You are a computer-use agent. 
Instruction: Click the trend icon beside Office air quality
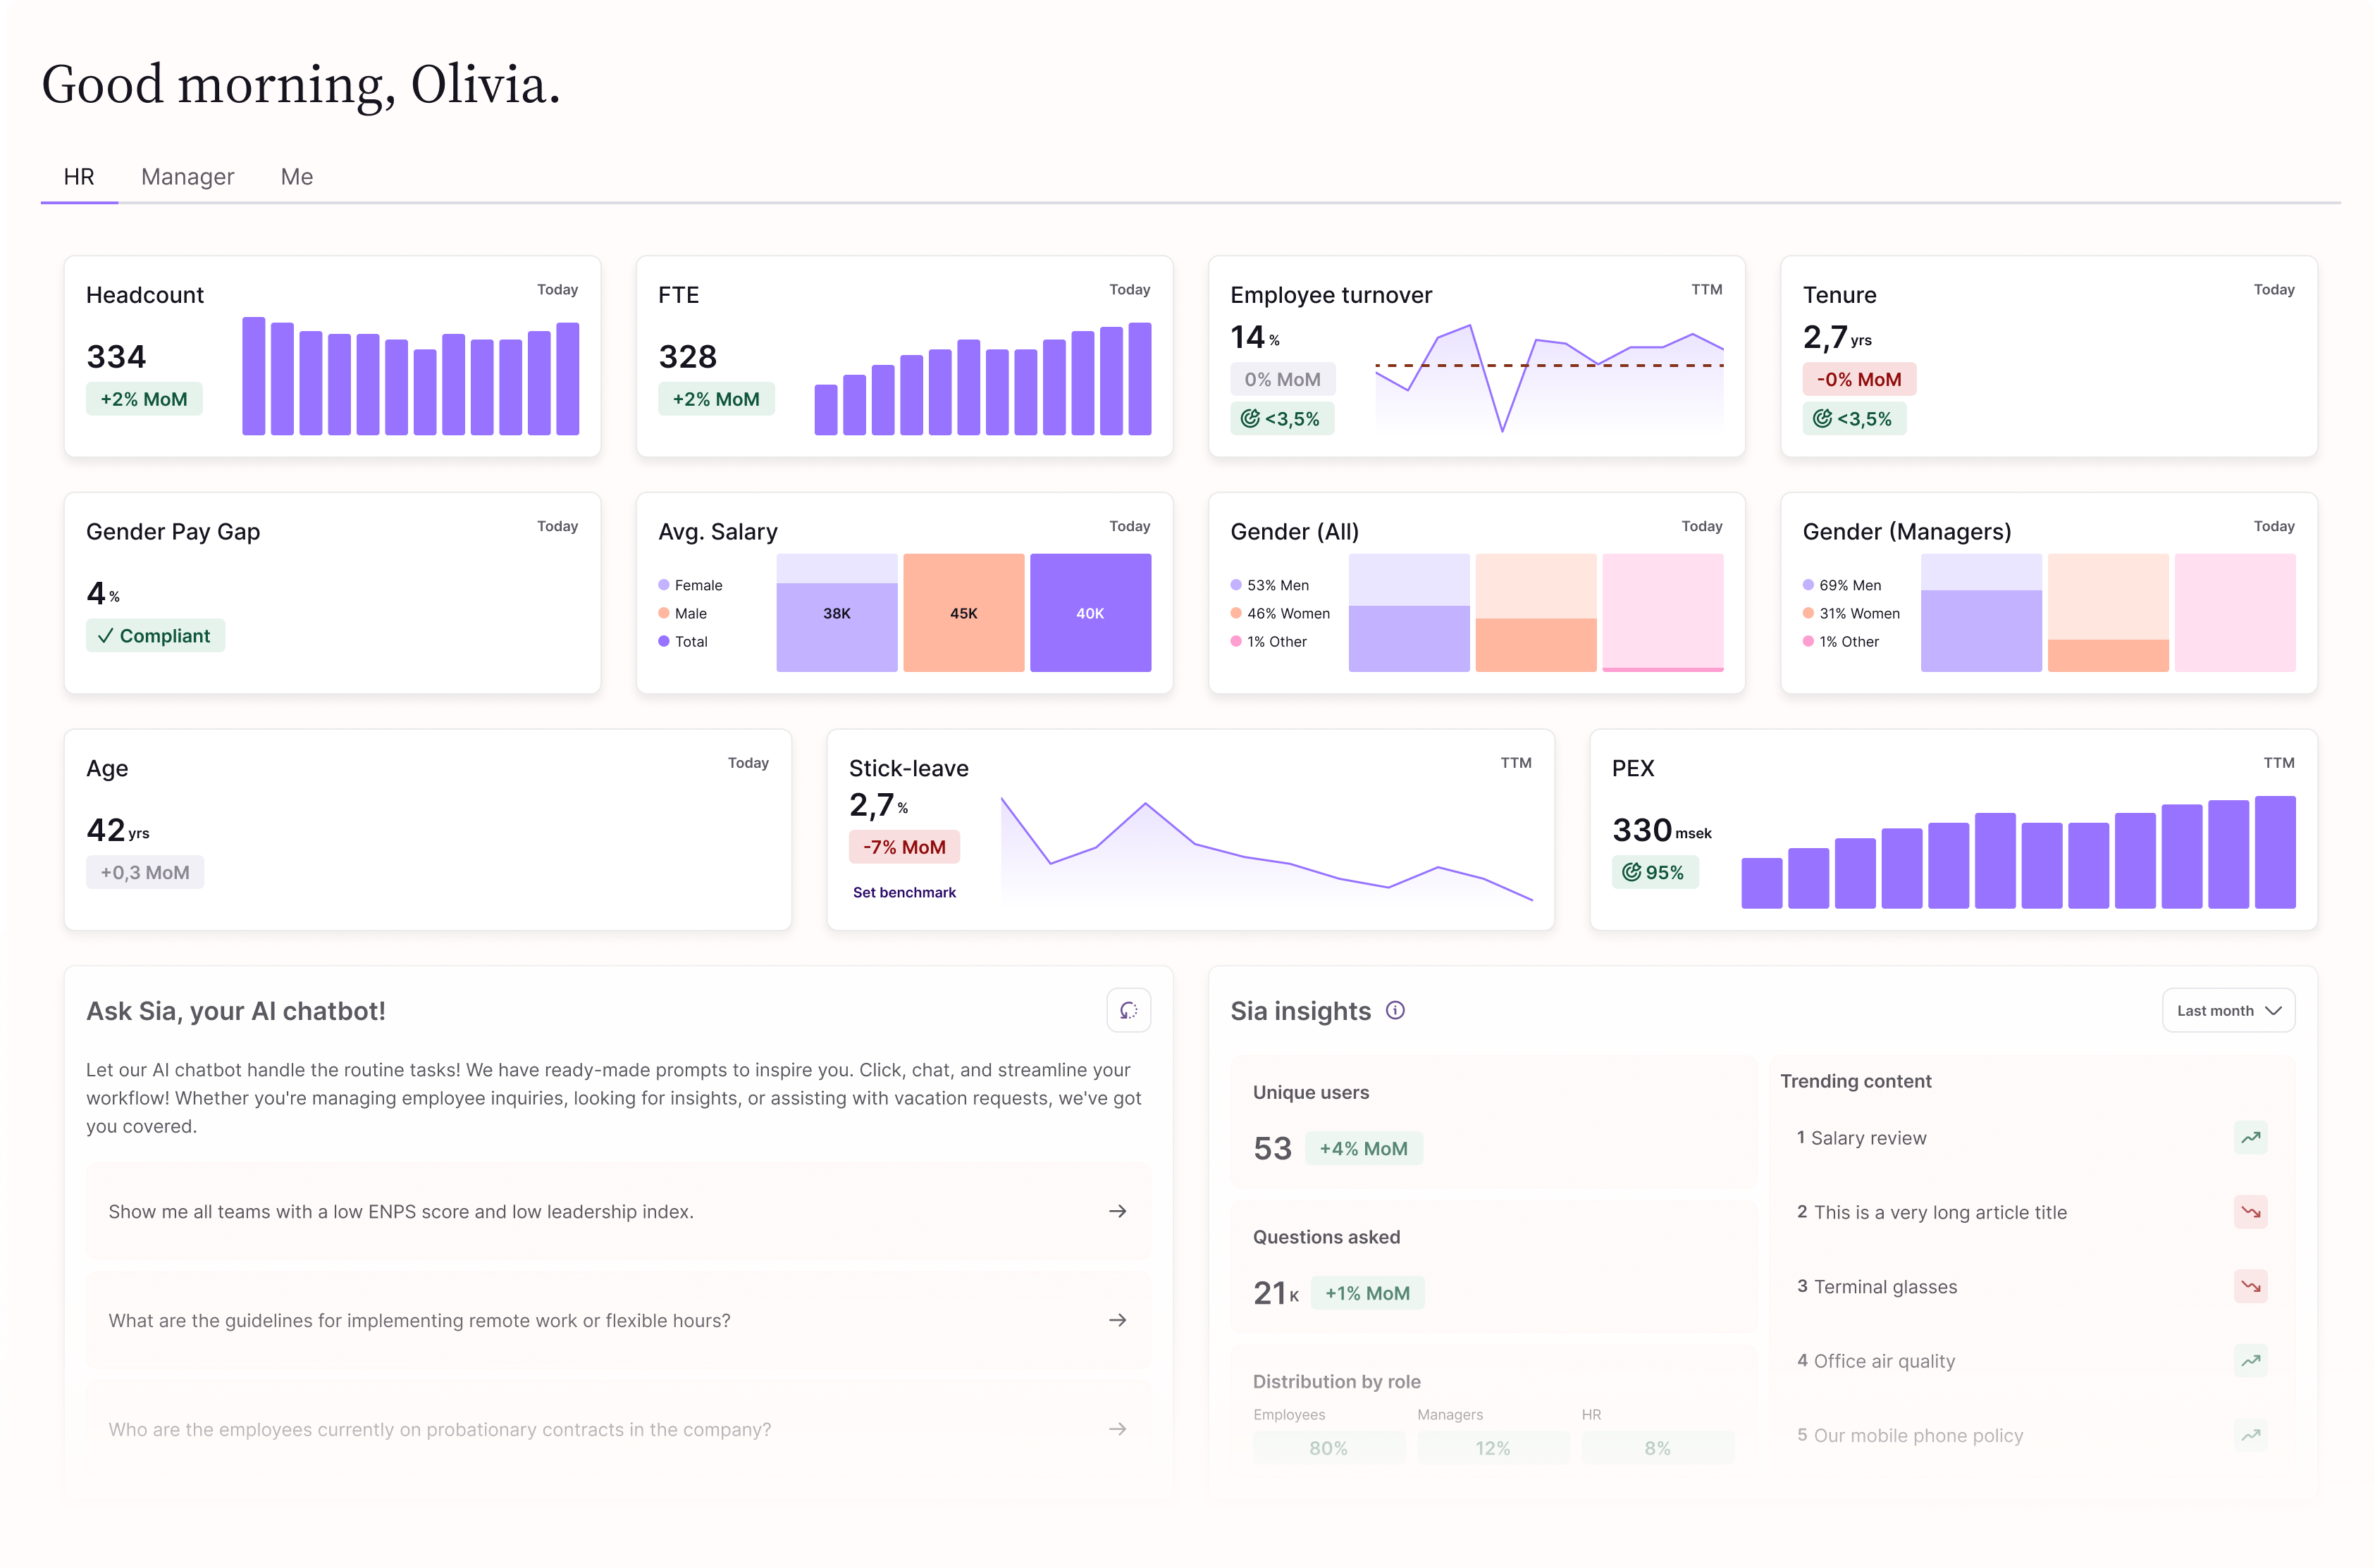[x=2251, y=1361]
